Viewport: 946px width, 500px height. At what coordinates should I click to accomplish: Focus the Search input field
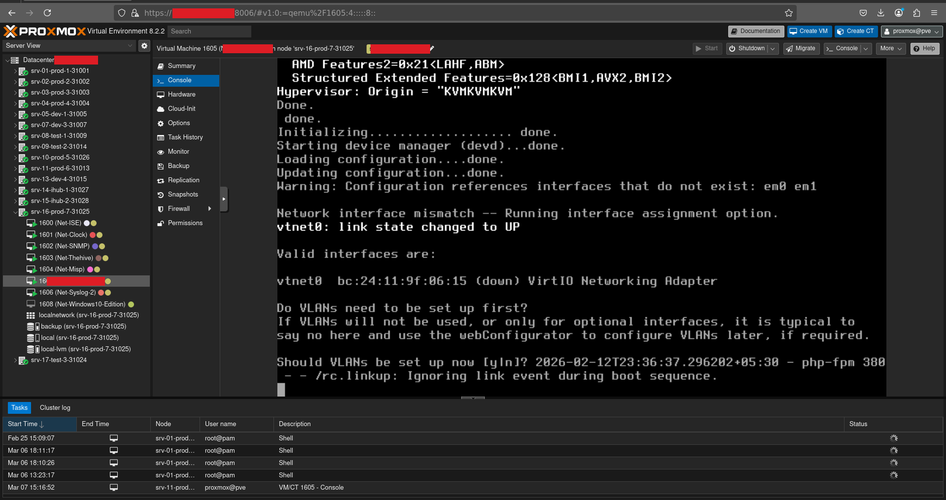coord(209,32)
